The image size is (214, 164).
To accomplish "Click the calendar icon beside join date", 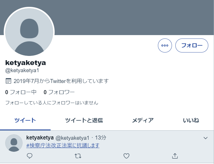I will [8, 81].
